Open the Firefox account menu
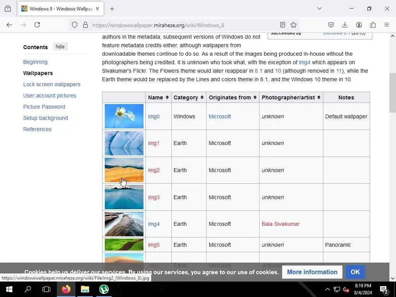 pyautogui.click(x=359, y=25)
